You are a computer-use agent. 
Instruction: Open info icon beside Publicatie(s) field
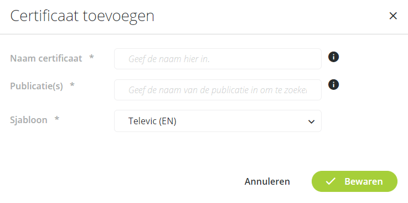pyautogui.click(x=333, y=85)
